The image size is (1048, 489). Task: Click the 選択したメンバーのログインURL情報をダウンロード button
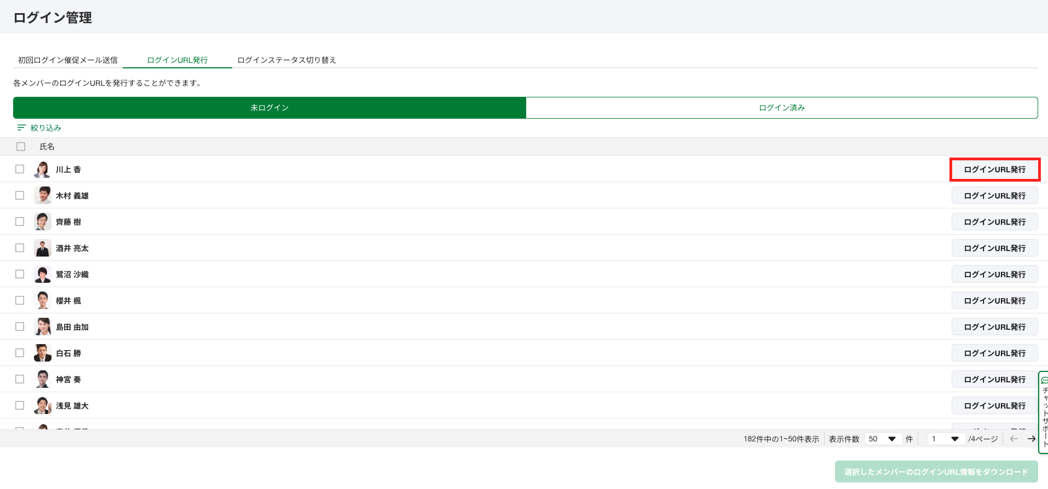point(936,472)
